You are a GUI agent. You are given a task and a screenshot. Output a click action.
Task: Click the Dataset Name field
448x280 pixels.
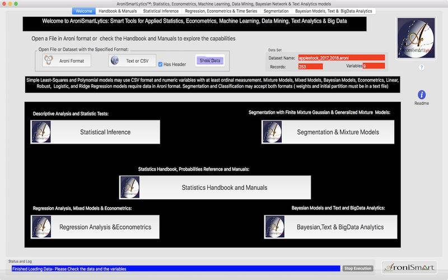pyautogui.click(x=342, y=58)
